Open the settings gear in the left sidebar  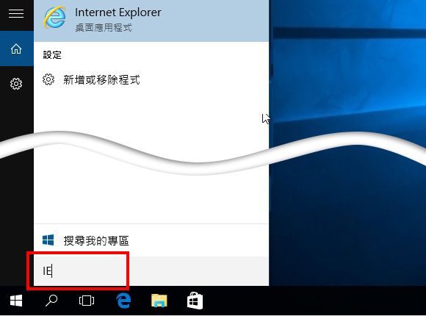(x=16, y=84)
